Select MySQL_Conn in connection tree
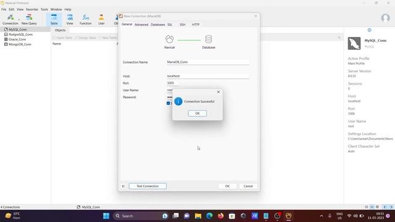 pos(18,30)
